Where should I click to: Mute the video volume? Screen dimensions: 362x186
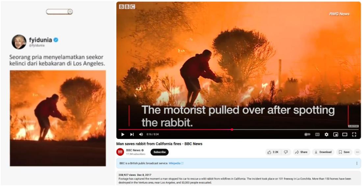coord(141,134)
